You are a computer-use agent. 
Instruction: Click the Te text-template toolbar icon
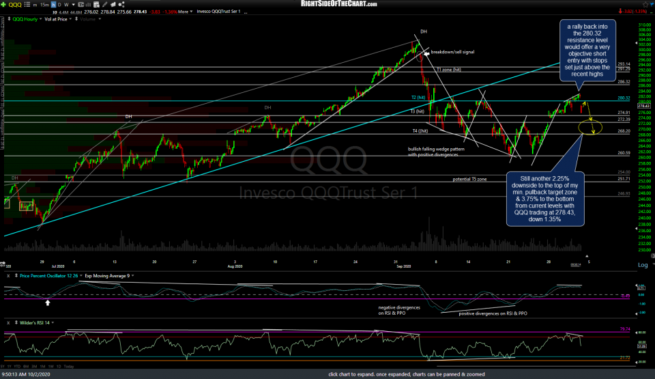81,5
